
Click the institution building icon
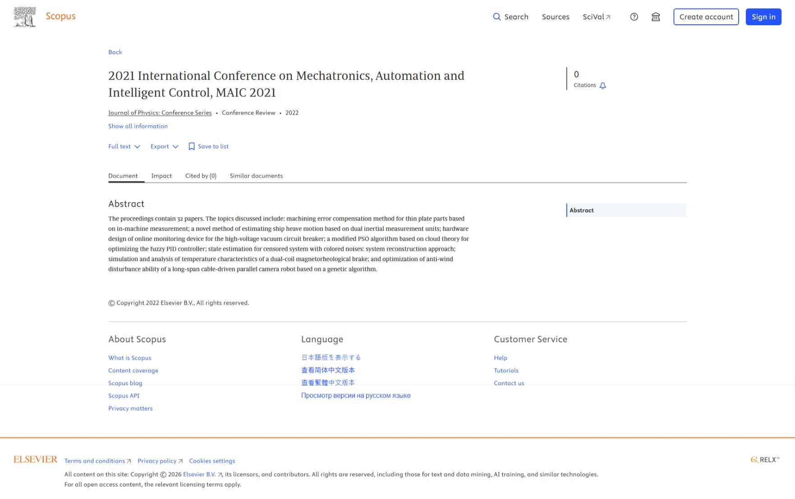click(656, 17)
